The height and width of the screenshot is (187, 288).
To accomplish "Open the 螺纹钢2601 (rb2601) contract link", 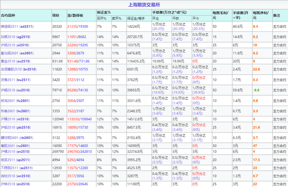I will point(17,138).
